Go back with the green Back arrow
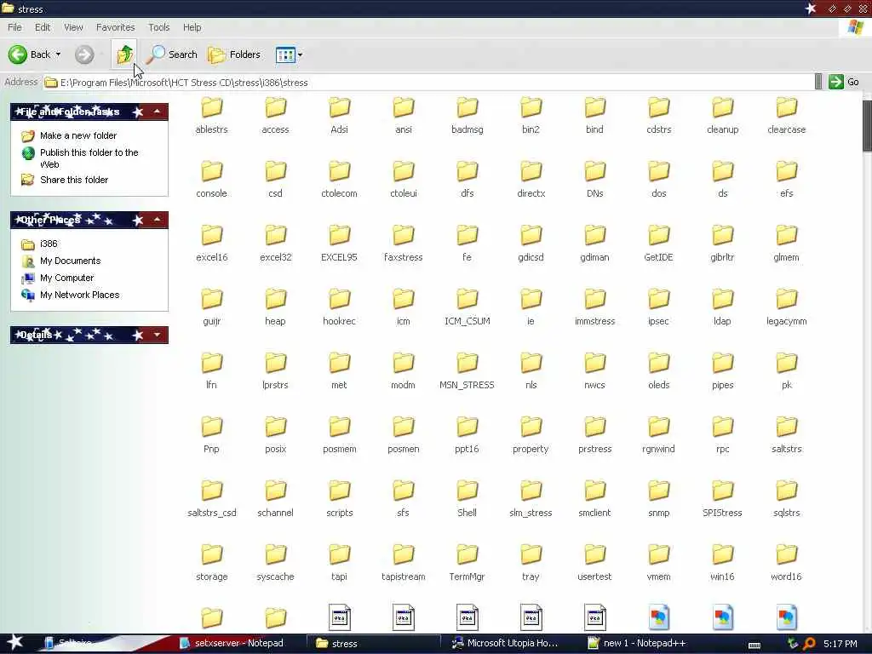 [17, 54]
